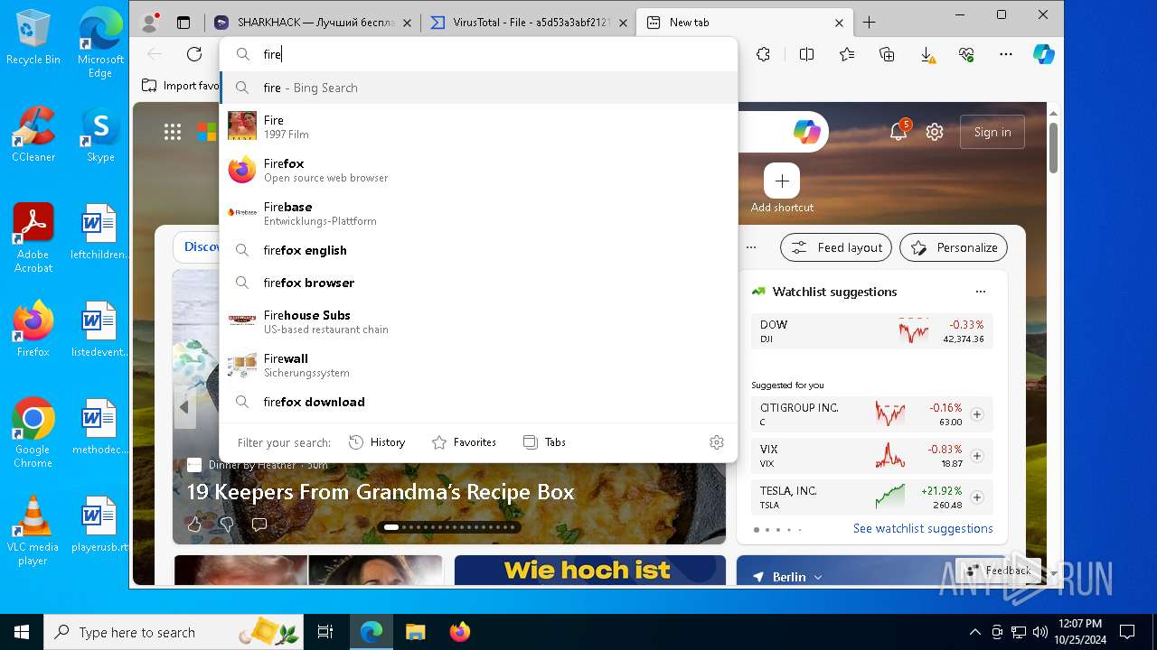Filter search by Favorites
1157x650 pixels.
click(x=464, y=442)
